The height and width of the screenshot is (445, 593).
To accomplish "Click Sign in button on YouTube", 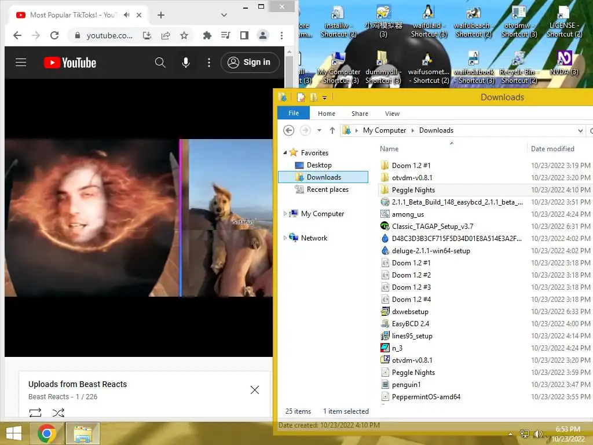I will (x=250, y=63).
